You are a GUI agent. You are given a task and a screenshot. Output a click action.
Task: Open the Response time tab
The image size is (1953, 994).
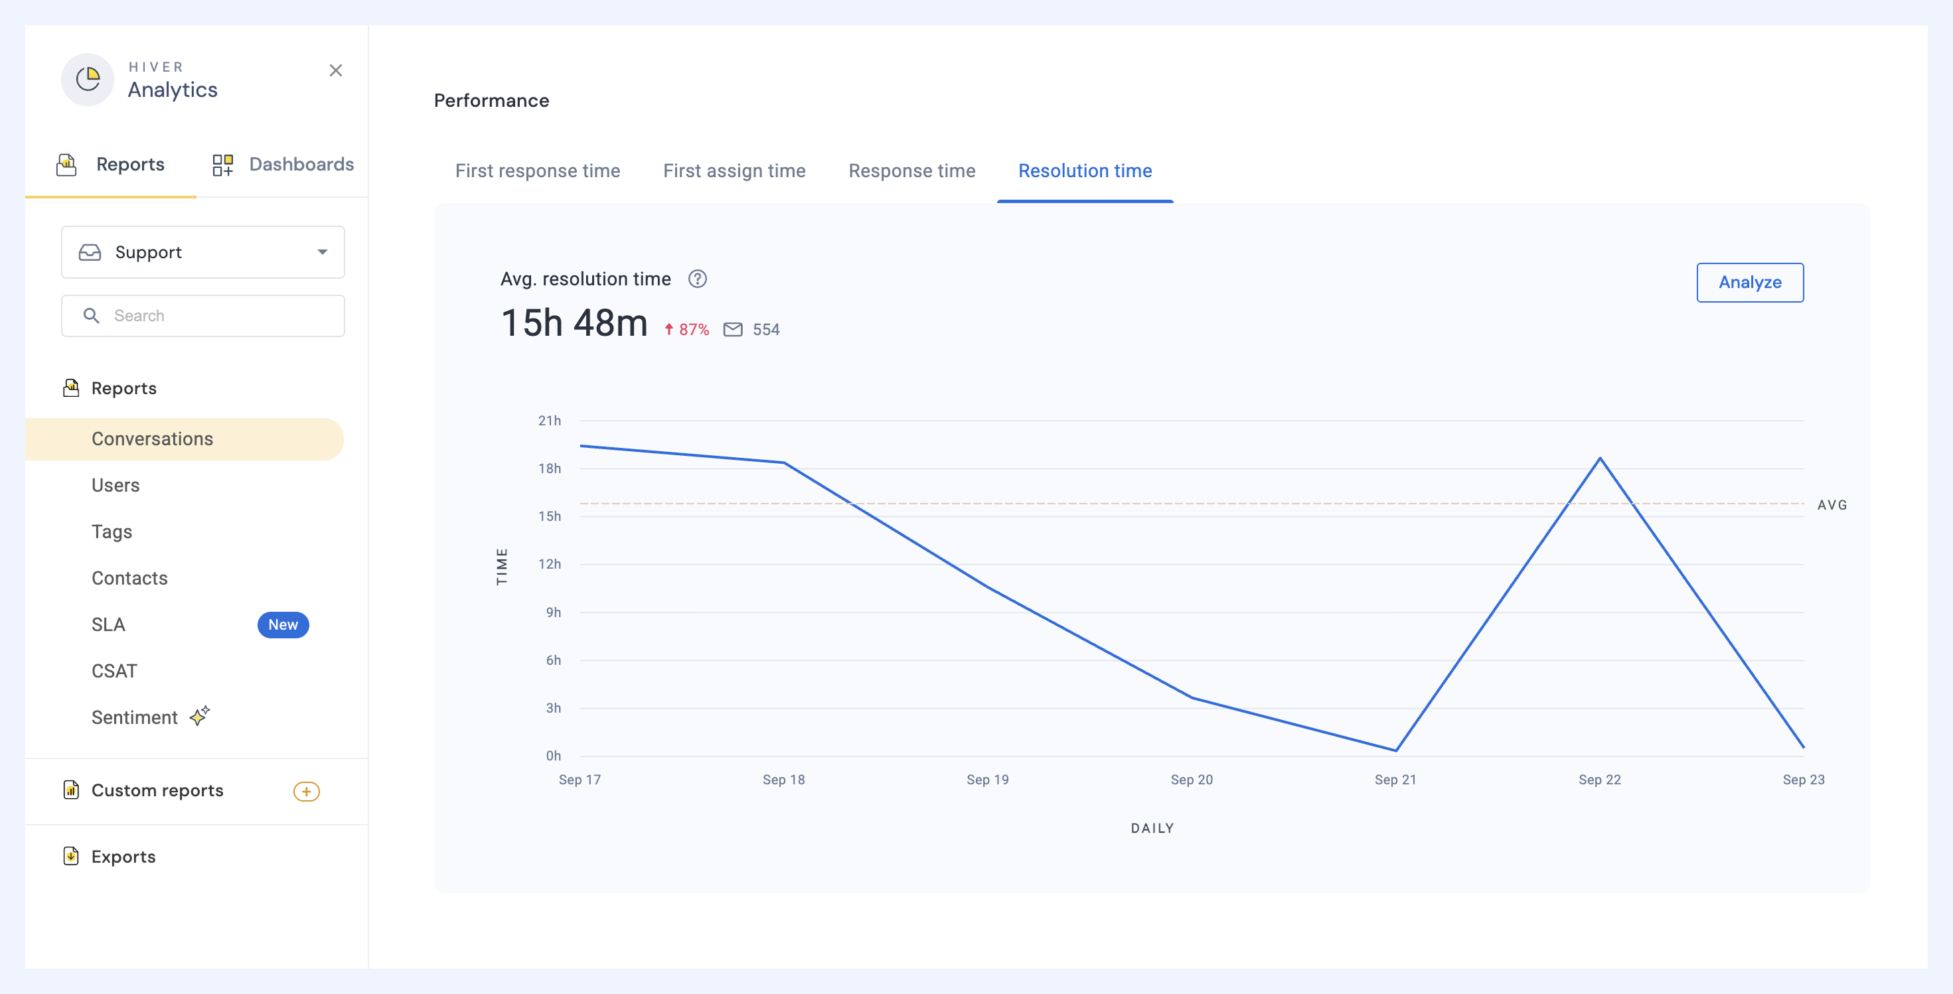(911, 171)
